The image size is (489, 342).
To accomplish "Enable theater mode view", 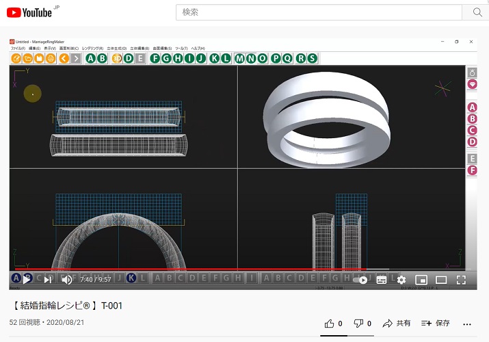I will (441, 279).
